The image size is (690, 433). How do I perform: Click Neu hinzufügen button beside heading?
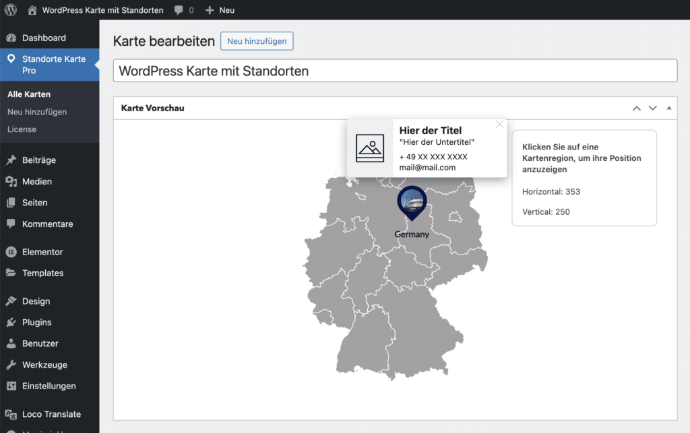click(x=257, y=41)
